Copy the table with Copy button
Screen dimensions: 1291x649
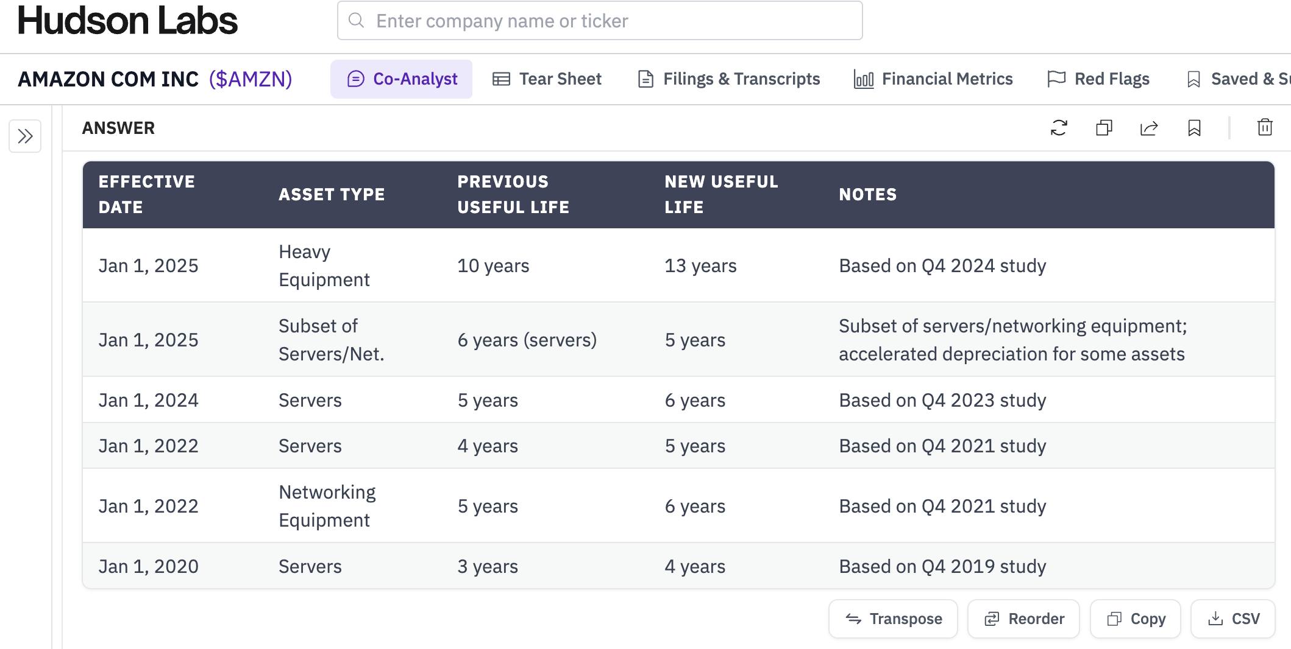tap(1136, 619)
